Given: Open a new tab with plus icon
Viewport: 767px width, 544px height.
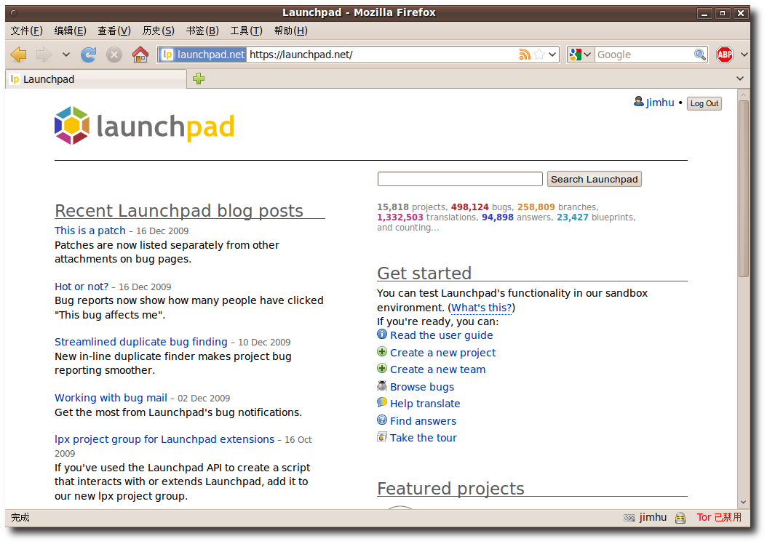Looking at the screenshot, I should pos(199,79).
